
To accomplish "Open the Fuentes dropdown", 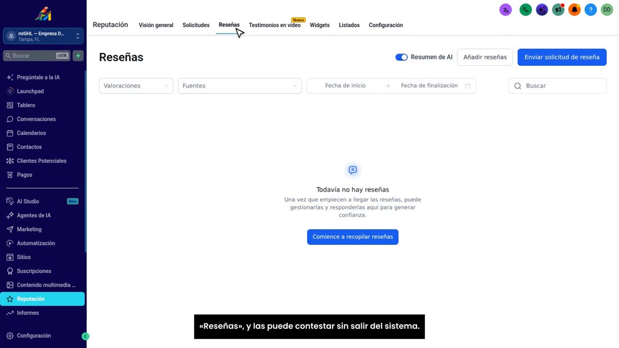I will pyautogui.click(x=240, y=86).
